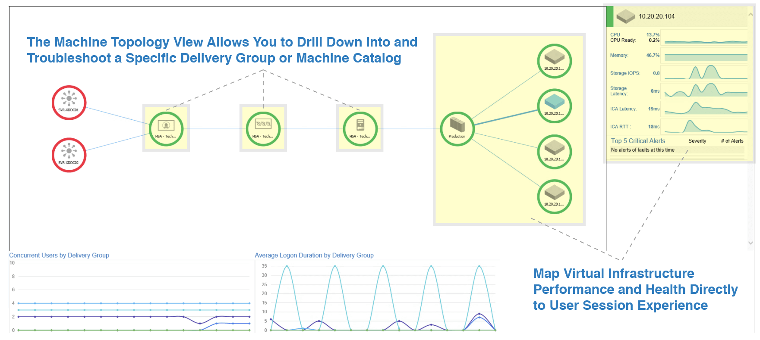Click the Storage Latency label
760x340 pixels.
coord(618,91)
